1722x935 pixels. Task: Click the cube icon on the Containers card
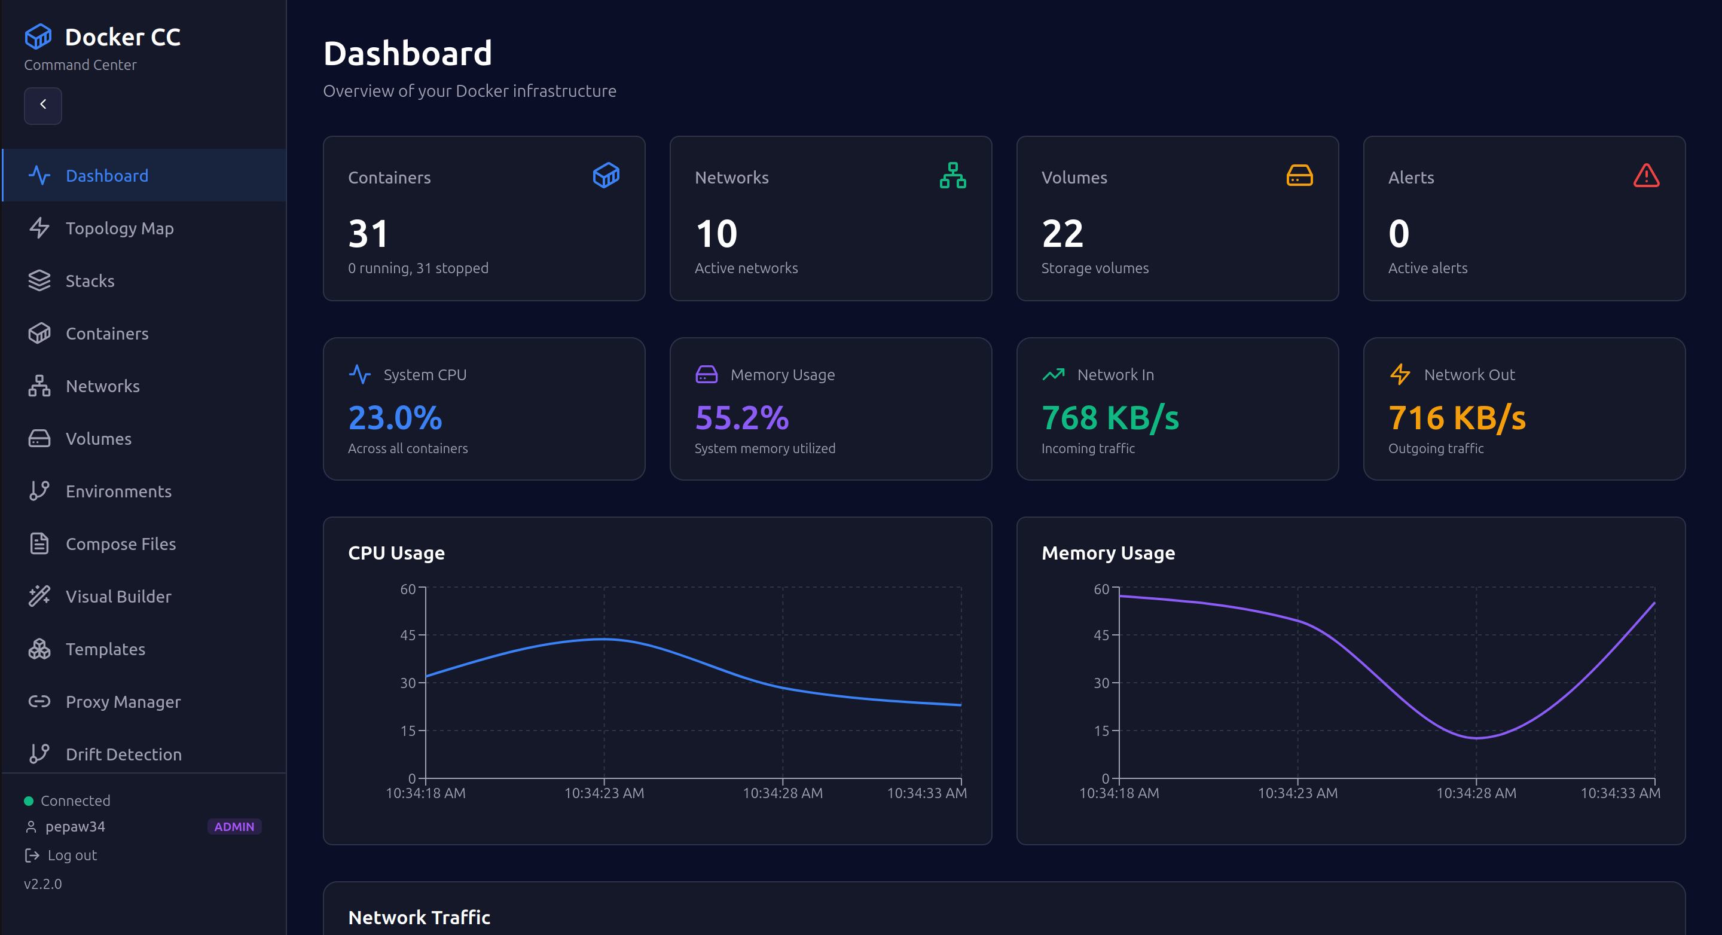pos(606,176)
